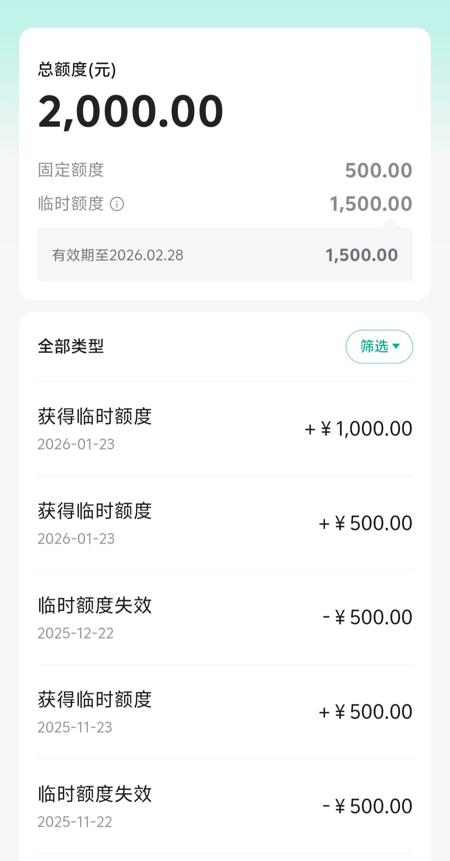Image resolution: width=450 pixels, height=861 pixels.
Task: Open 临时额度失效 entry from 2025-12-22
Action: coord(225,618)
